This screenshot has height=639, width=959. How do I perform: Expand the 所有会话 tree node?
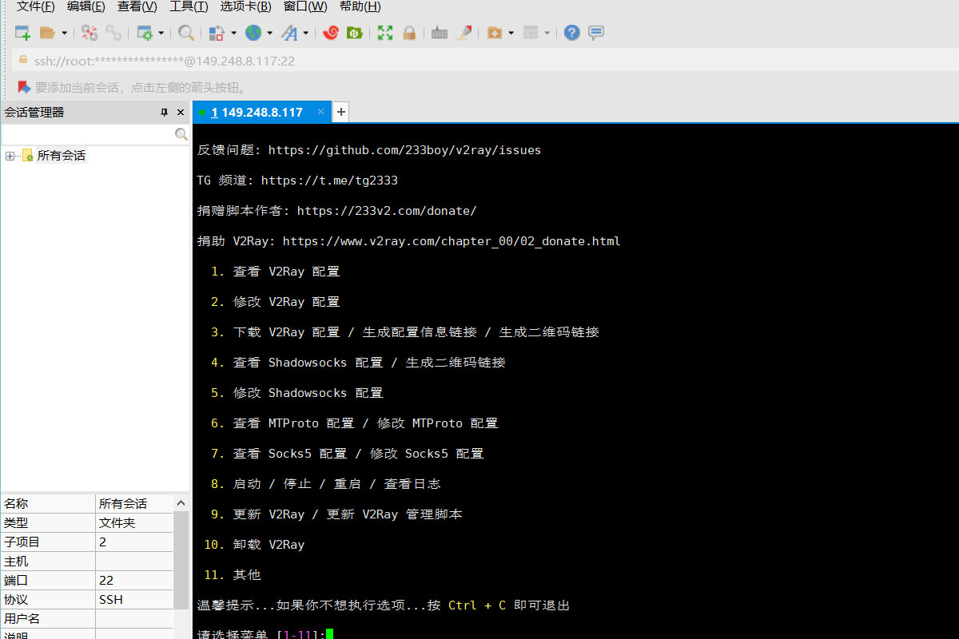coord(10,156)
